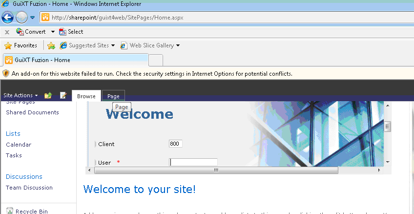Switch to the Browse ribbon tab
The image size is (414, 214).
[86, 96]
